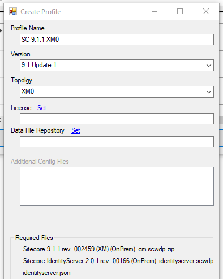Viewport: 223px width, 279px height.
Task: Click the Data File Repository label
Action: (37, 130)
